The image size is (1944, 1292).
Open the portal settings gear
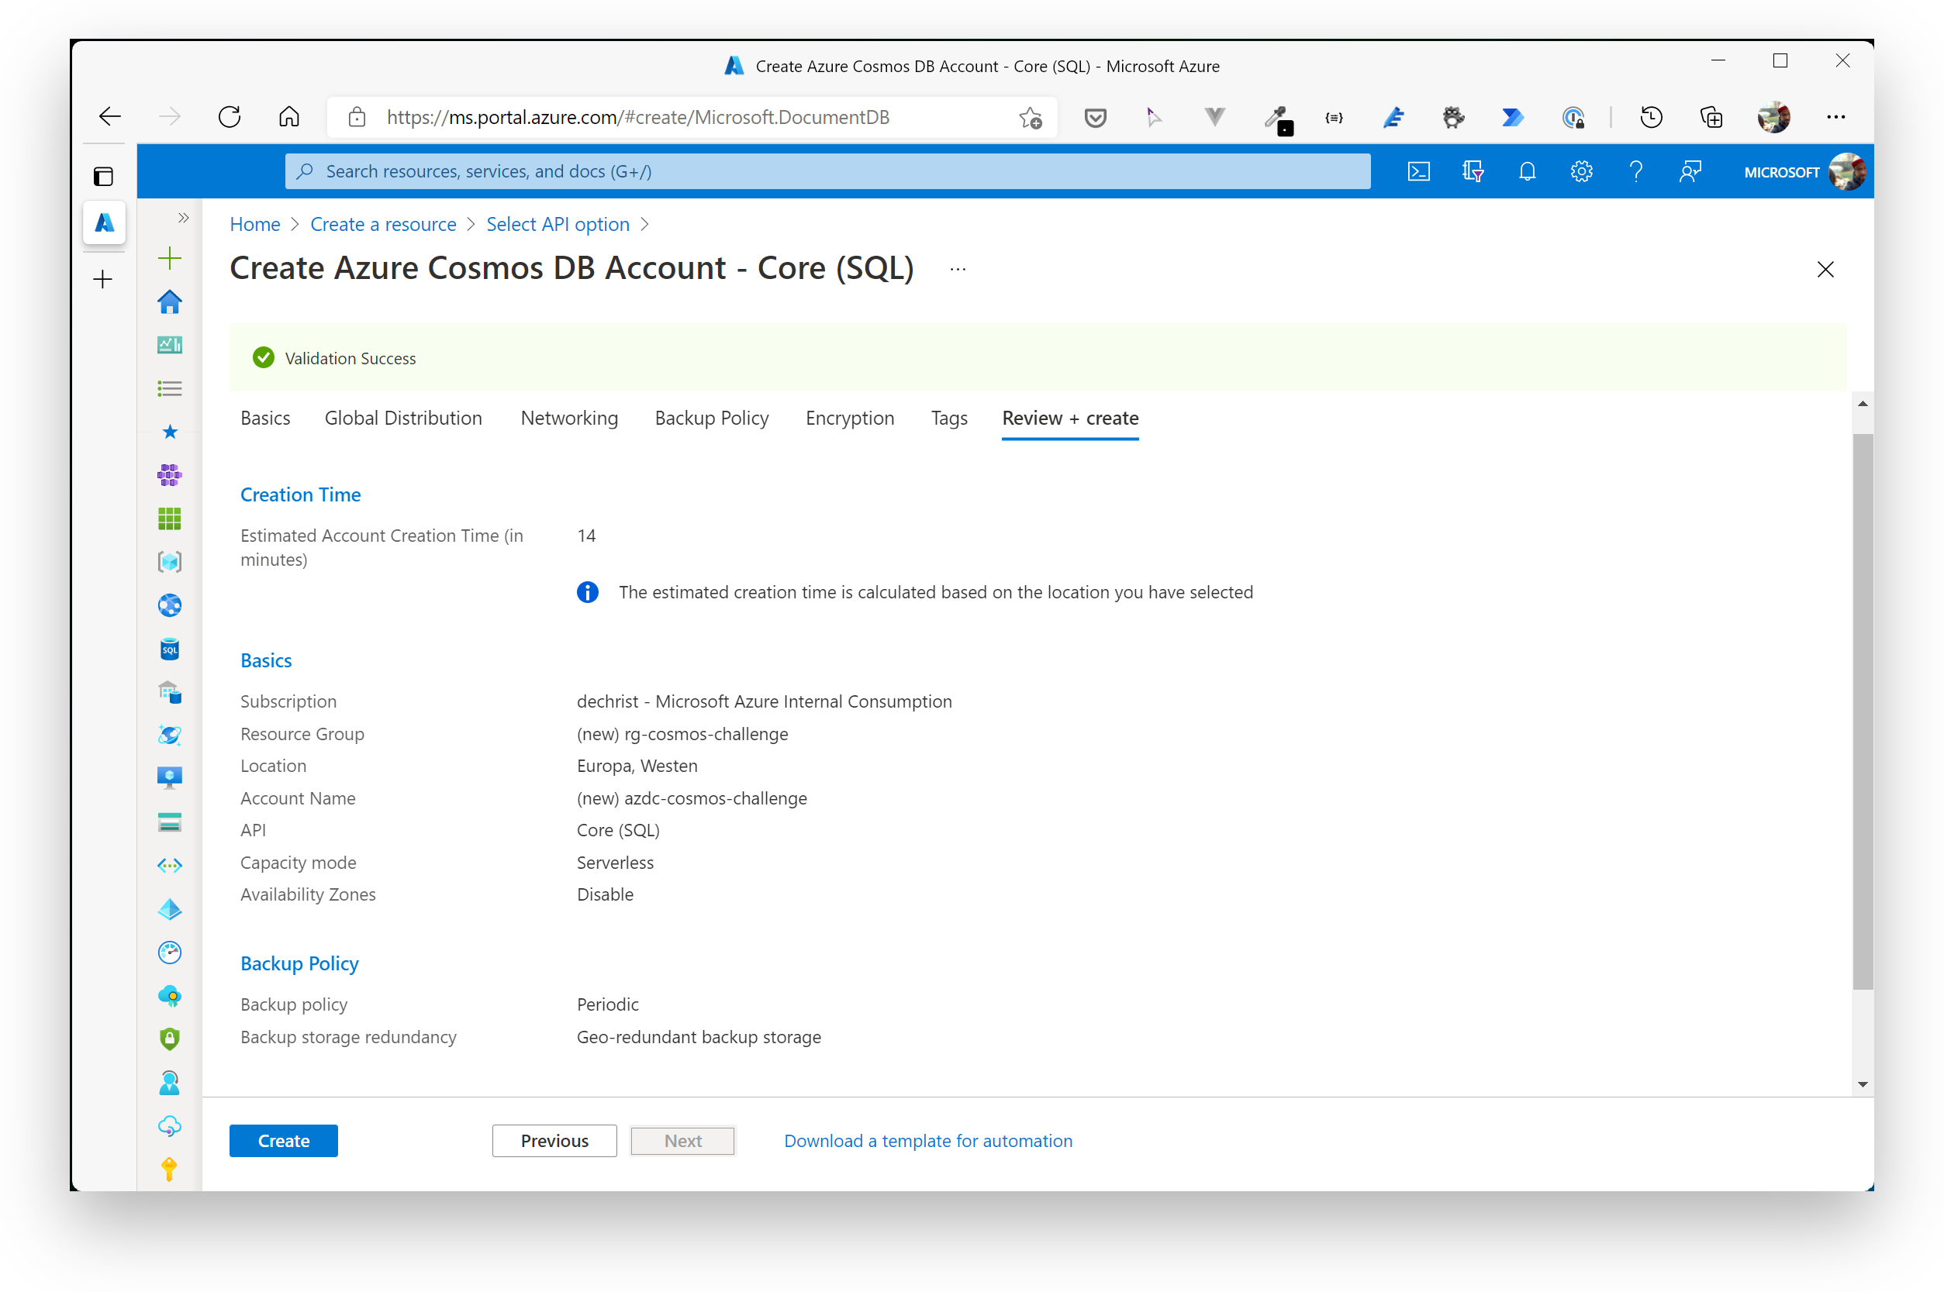[1580, 171]
